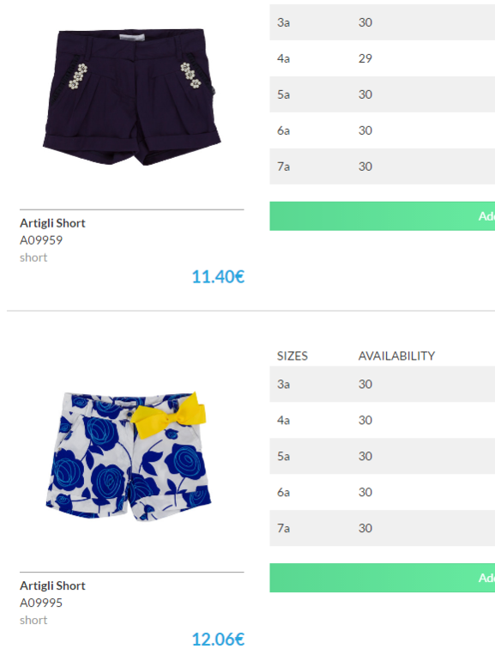Viewport: 495px width, 661px height.
Task: Select size 5a row for floral shorts
Action: pos(382,456)
